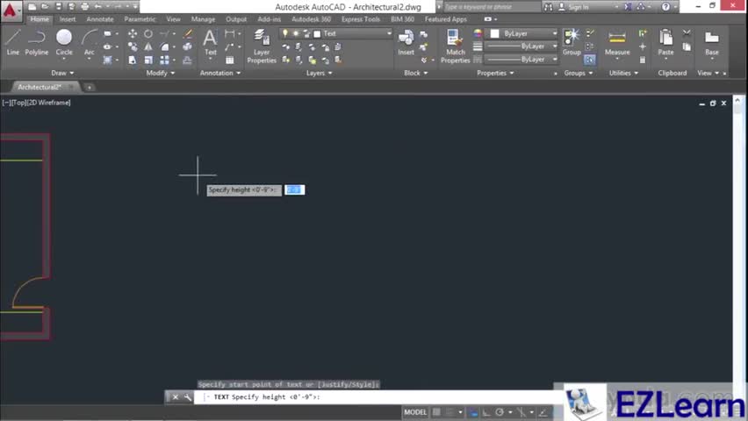Open the ByLayer linetype dropdown
Viewport: 748px width, 421px height.
(x=521, y=60)
